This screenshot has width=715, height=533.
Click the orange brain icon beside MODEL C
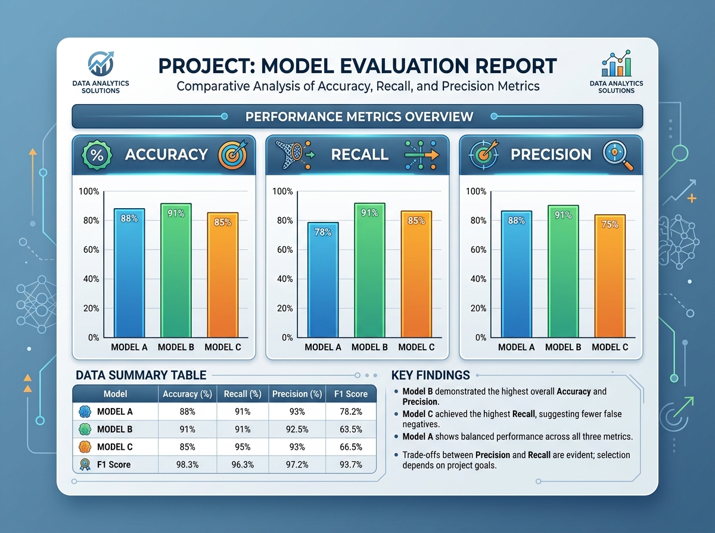[x=85, y=446]
